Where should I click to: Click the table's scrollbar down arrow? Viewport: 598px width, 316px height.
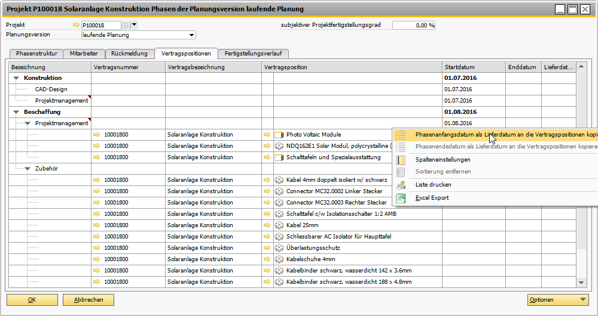point(582,282)
